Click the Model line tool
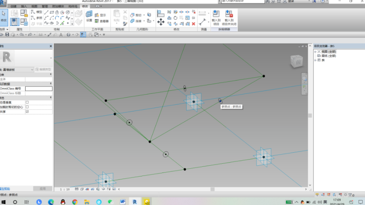 [37, 12]
